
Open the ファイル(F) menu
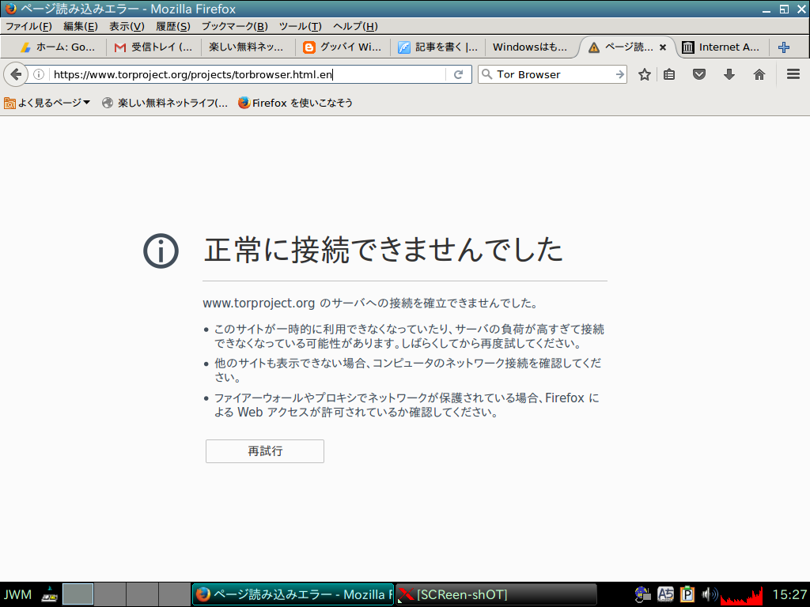28,26
